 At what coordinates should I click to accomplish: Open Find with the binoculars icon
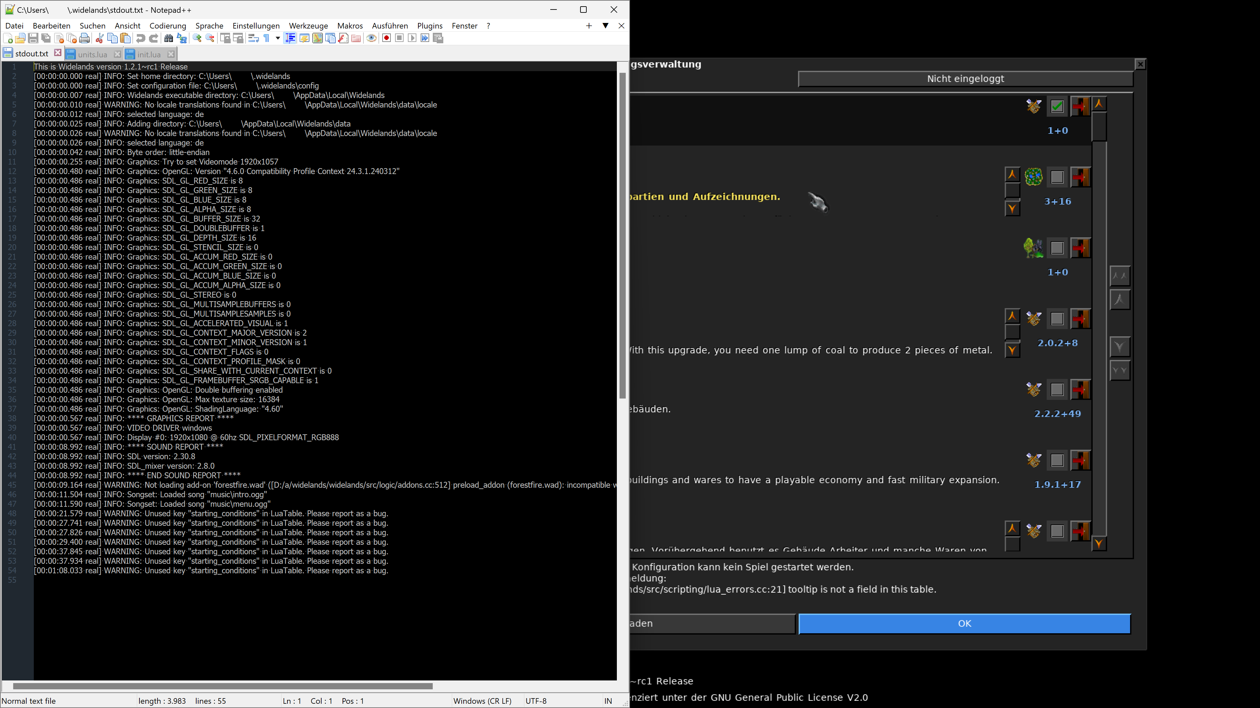click(x=169, y=38)
